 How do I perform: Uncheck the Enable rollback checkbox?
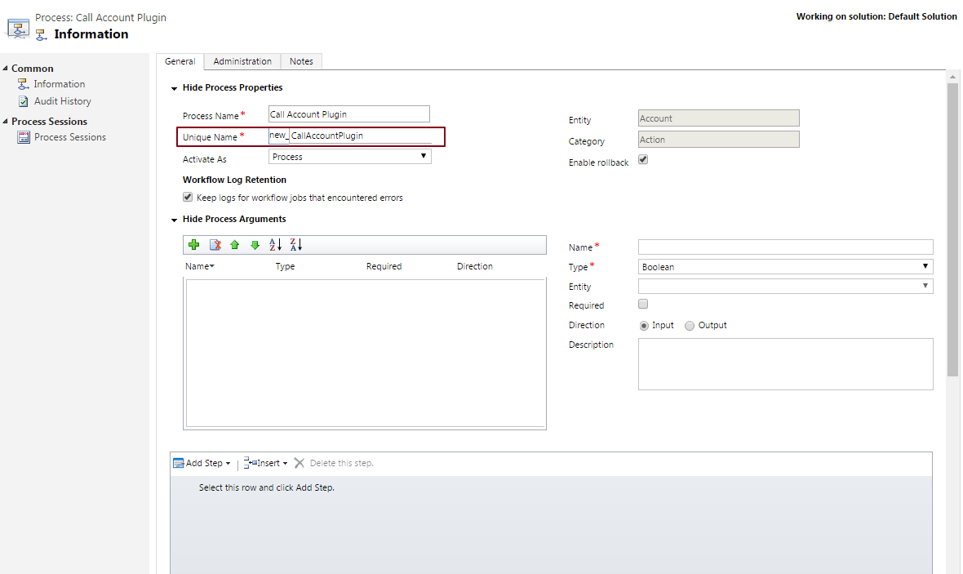[x=643, y=159]
